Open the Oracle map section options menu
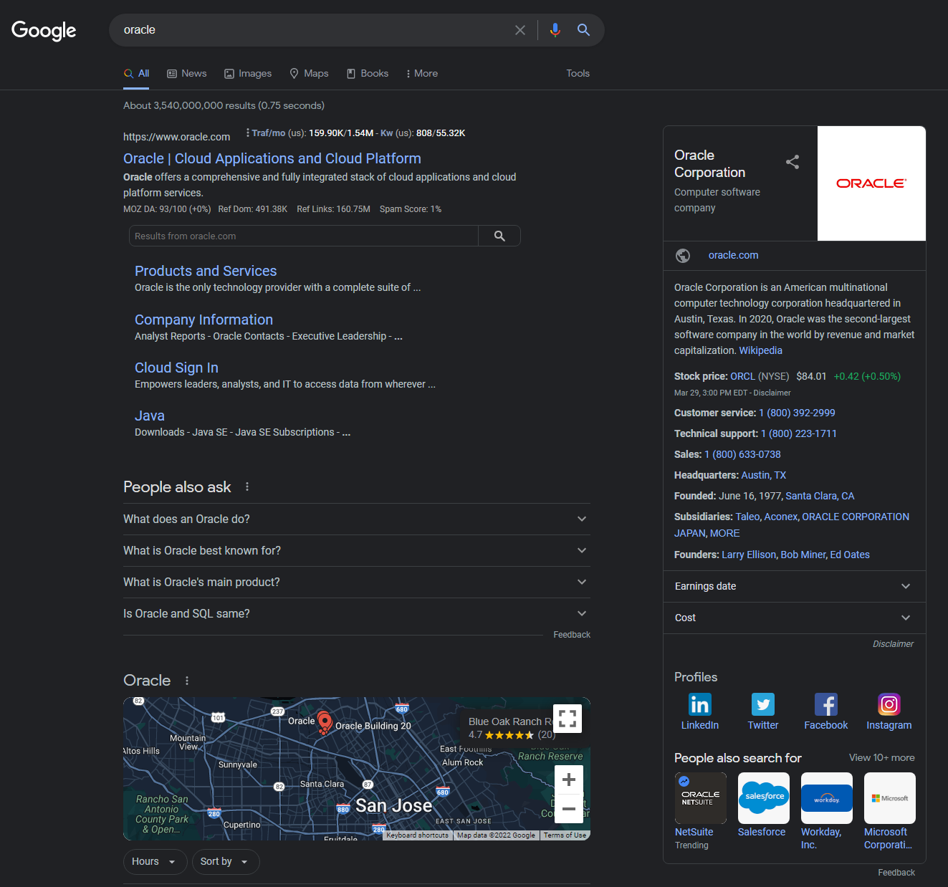The width and height of the screenshot is (948, 887). 187,681
